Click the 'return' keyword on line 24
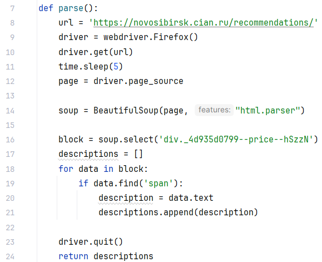Screen dimensions: 322x262 click(x=73, y=256)
